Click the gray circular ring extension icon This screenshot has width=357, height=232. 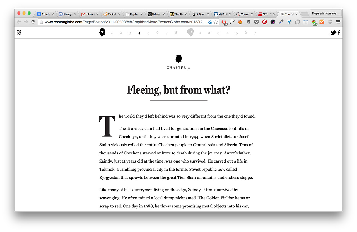tap(297, 22)
